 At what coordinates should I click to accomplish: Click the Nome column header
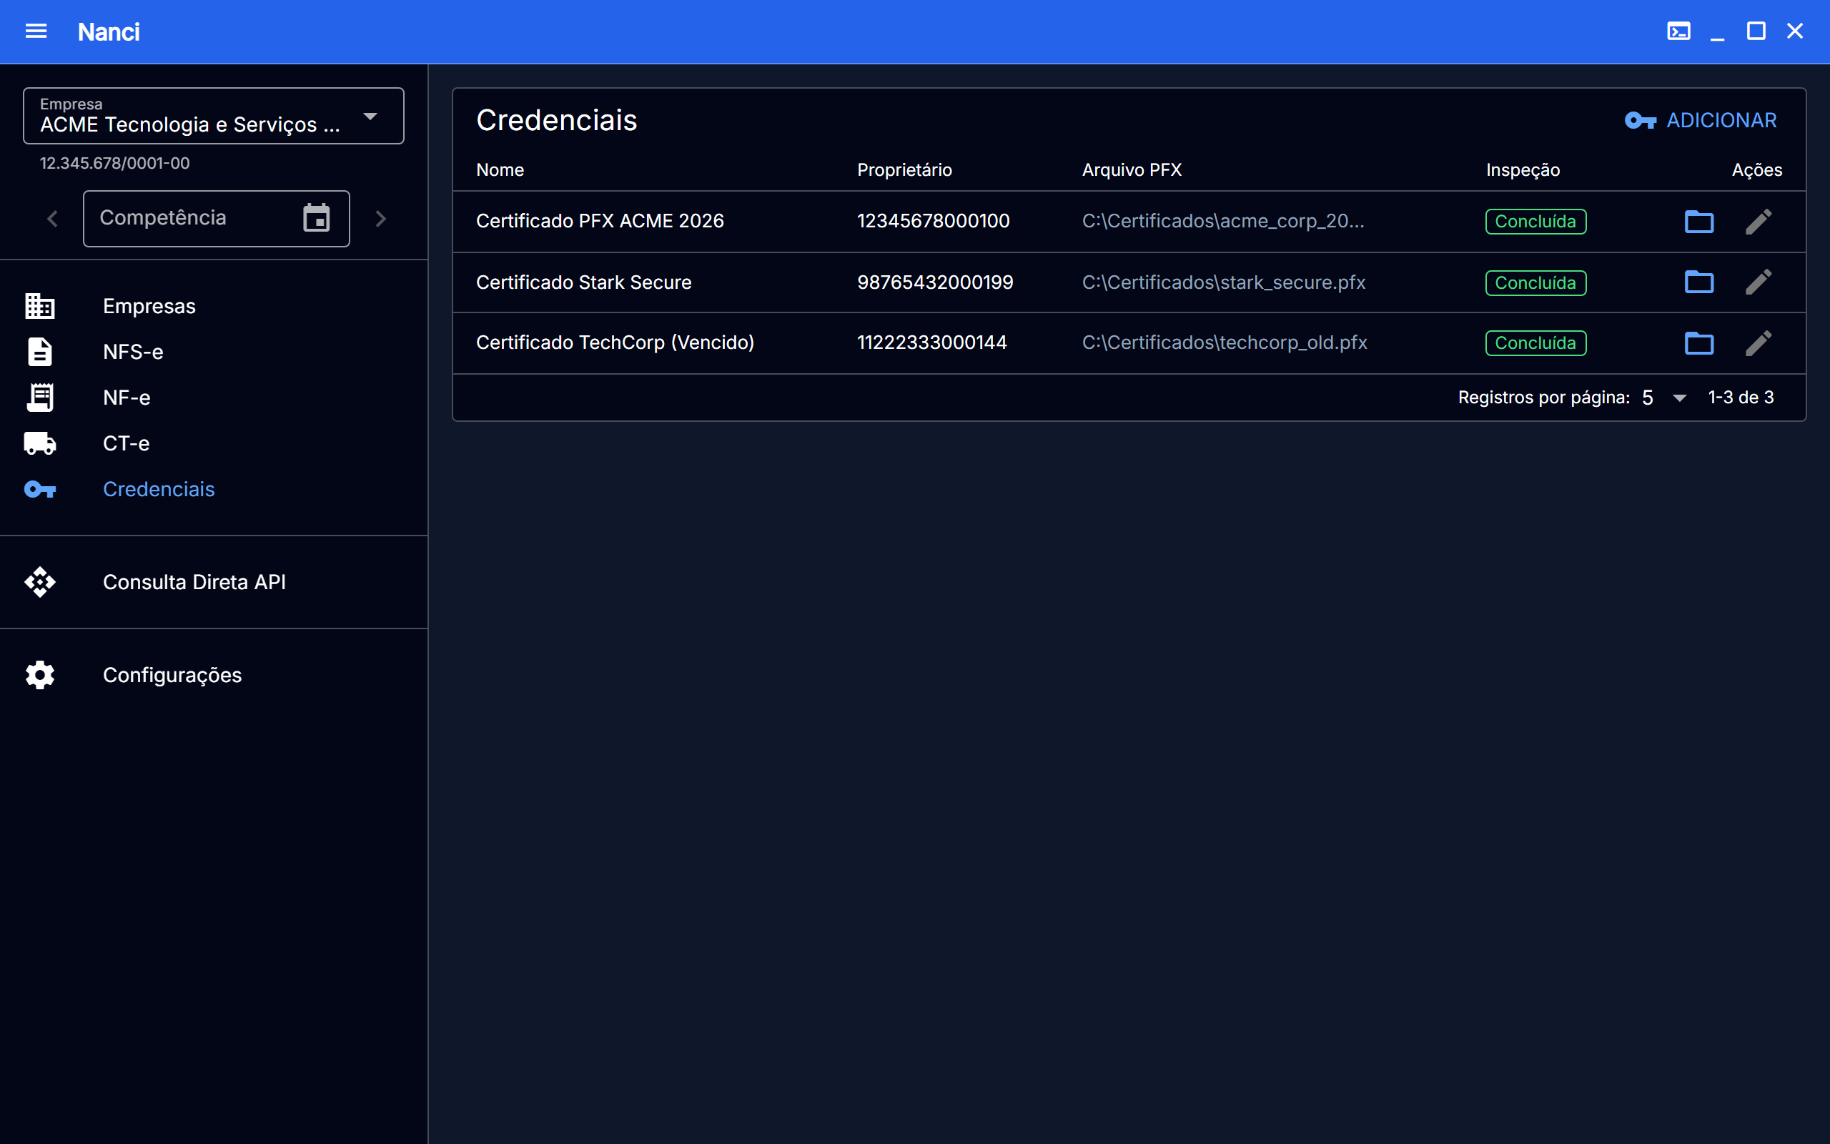tap(500, 170)
